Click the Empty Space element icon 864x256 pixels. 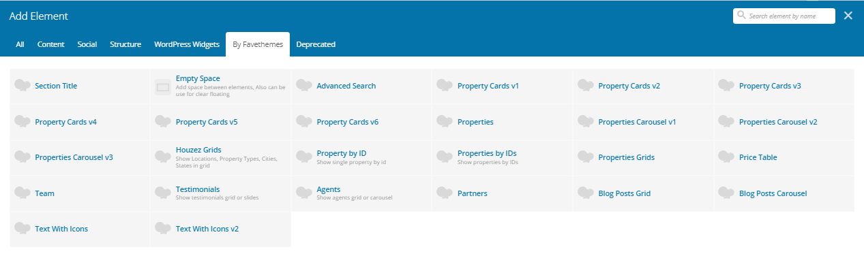163,87
